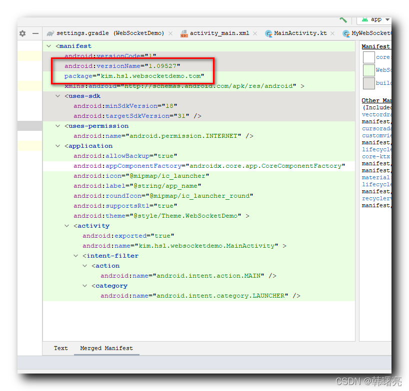
Task: Close the MainActivity.kt tab
Action: 332,33
